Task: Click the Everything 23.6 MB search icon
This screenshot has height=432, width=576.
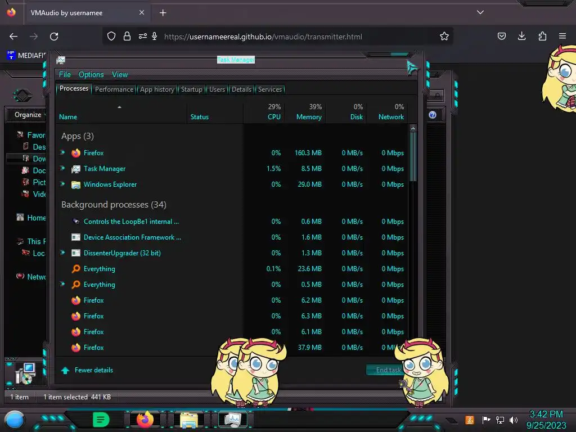Action: click(x=76, y=269)
